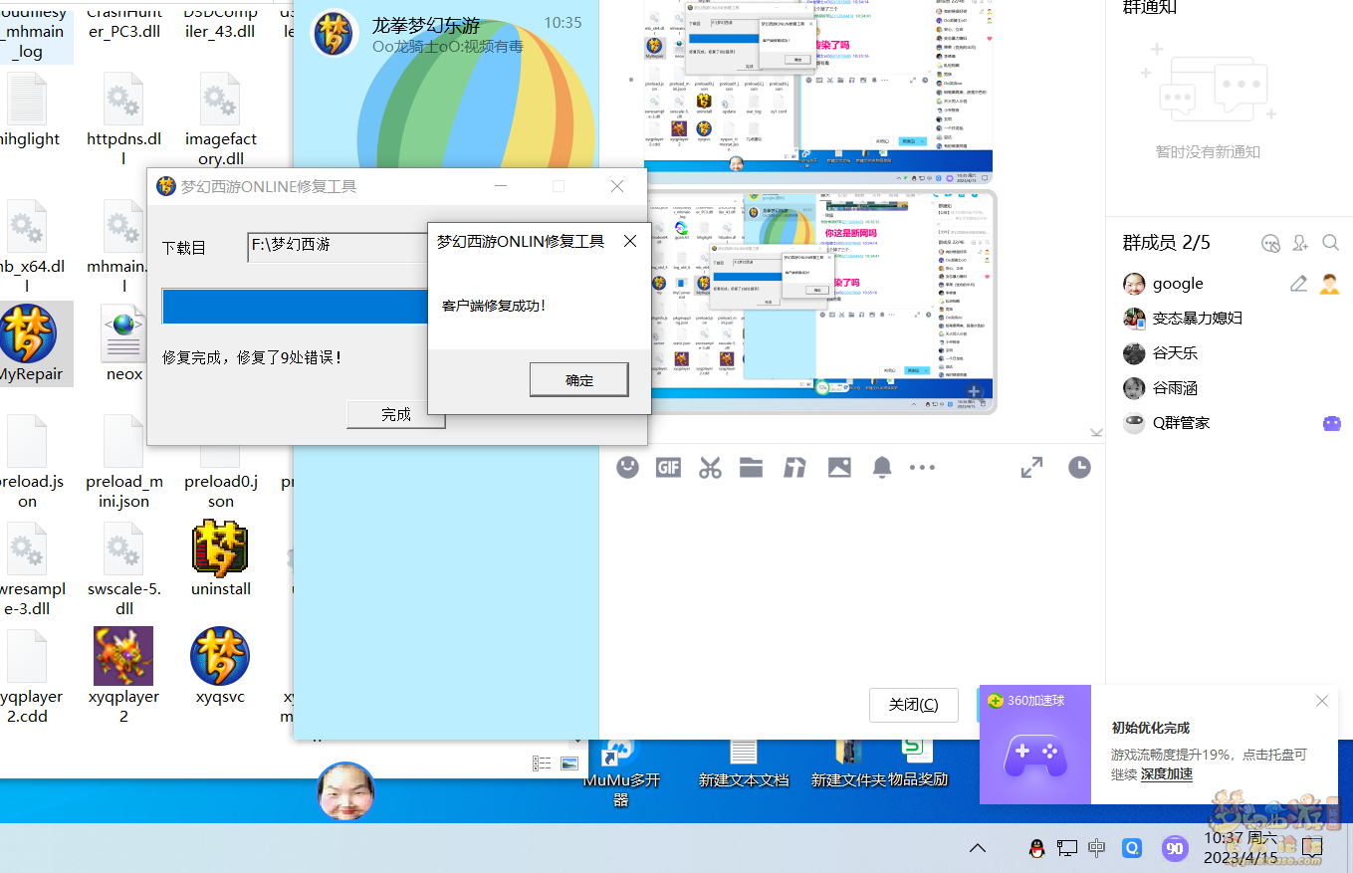
Task: Open the taskbar clock and date
Action: [x=1240, y=848]
